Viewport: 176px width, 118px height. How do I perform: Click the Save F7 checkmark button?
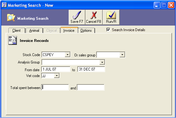[x=77, y=17]
